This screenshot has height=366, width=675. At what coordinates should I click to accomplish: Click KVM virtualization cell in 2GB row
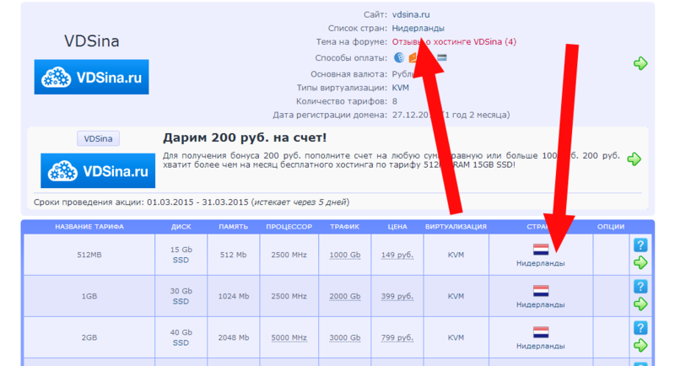tap(456, 337)
